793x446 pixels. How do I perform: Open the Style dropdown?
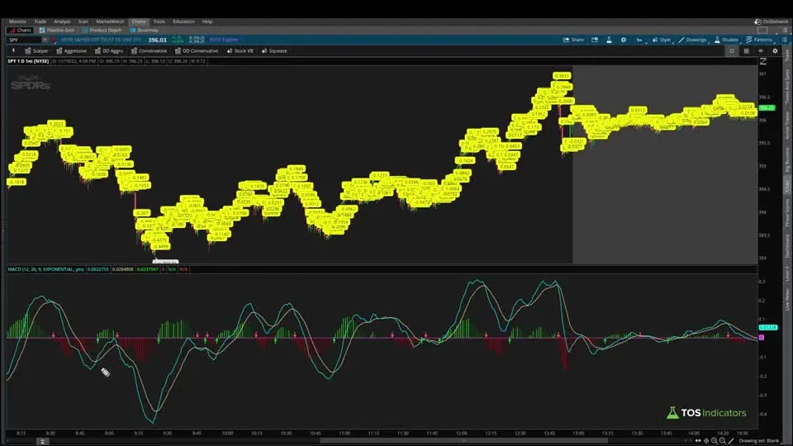coord(662,40)
